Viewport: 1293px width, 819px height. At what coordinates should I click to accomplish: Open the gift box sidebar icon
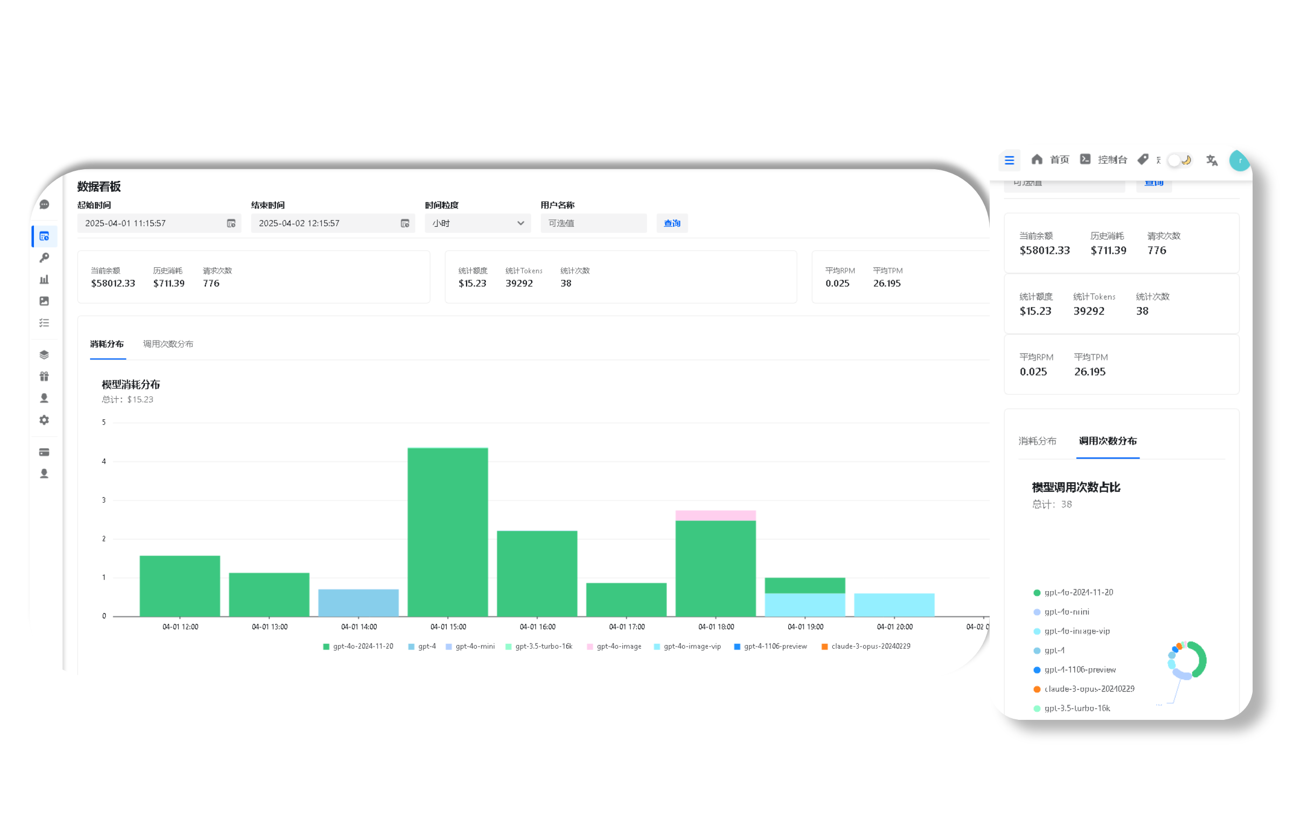point(44,376)
